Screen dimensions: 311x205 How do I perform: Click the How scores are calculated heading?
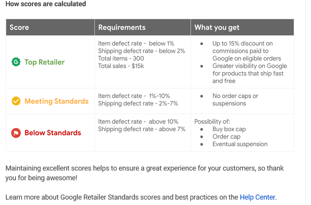click(46, 4)
